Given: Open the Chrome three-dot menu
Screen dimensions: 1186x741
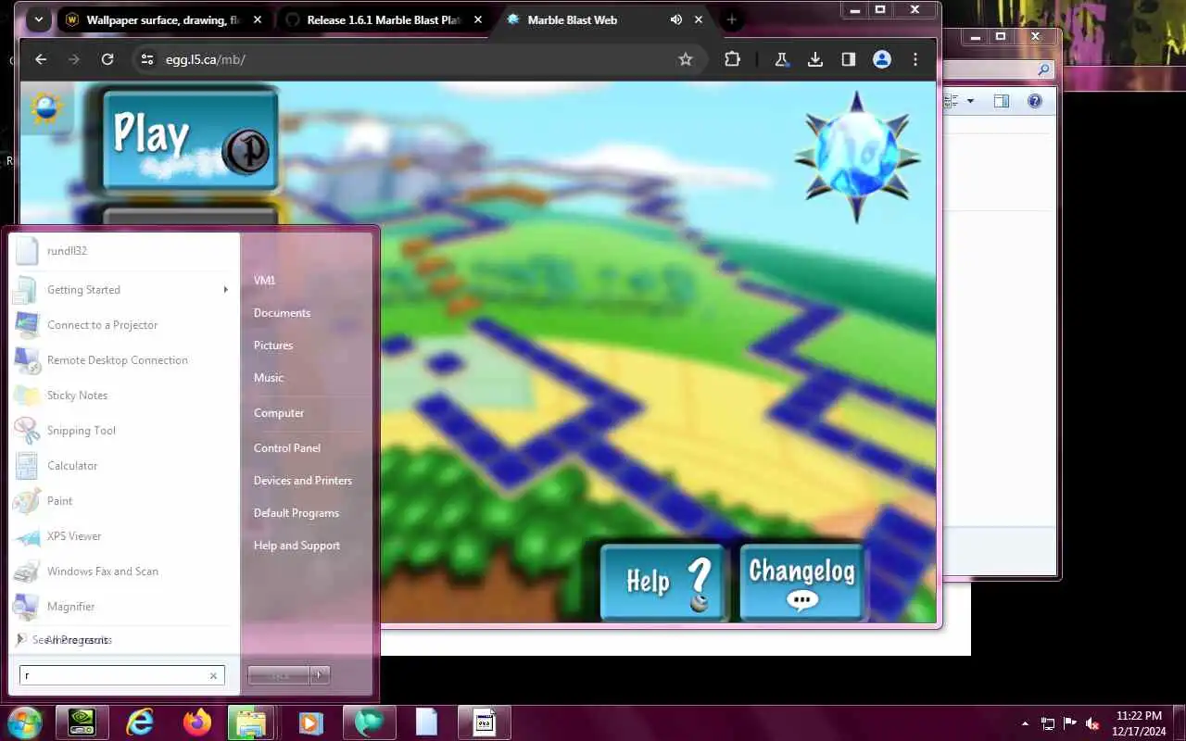Looking at the screenshot, I should (x=915, y=59).
